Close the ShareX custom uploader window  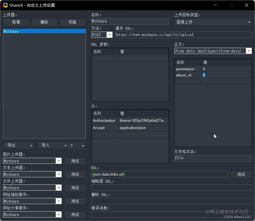(246, 5)
